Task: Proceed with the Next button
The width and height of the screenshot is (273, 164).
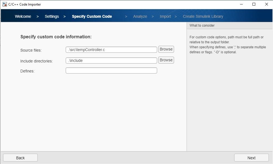Action: coord(251,158)
